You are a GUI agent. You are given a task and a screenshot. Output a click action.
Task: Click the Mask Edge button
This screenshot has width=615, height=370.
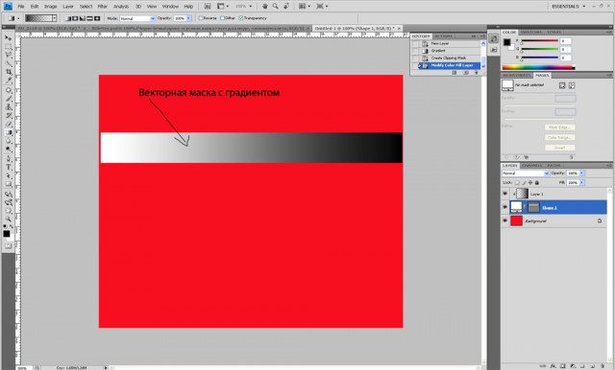[559, 127]
